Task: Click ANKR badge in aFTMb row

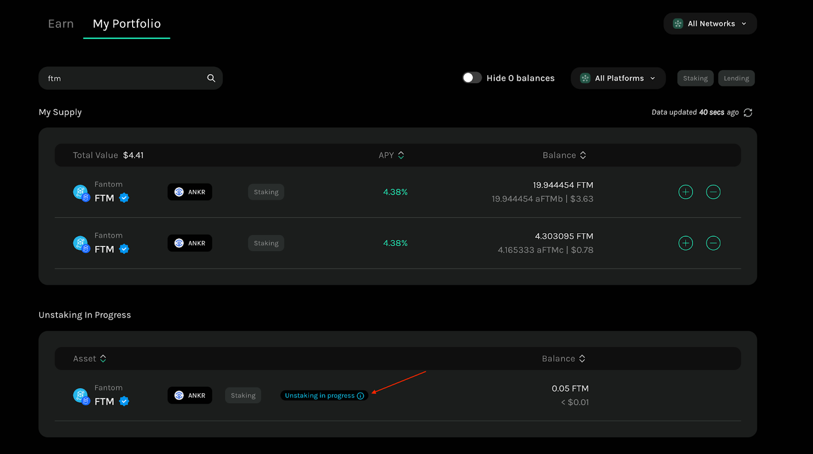Action: [x=190, y=192]
